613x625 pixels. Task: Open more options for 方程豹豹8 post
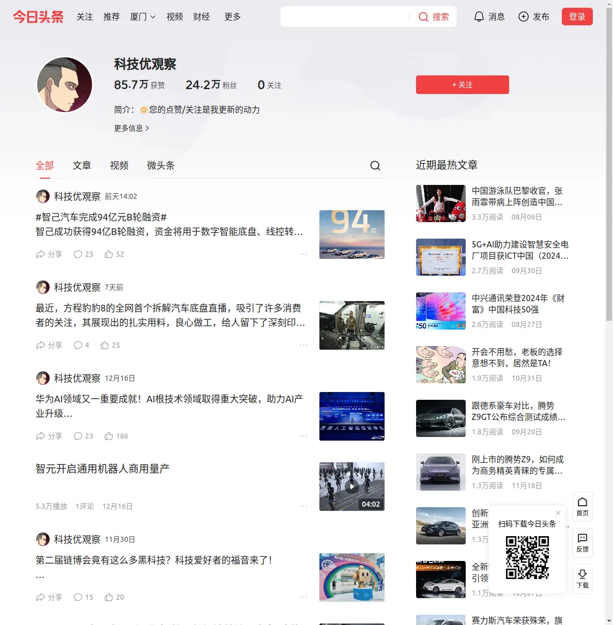point(303,345)
